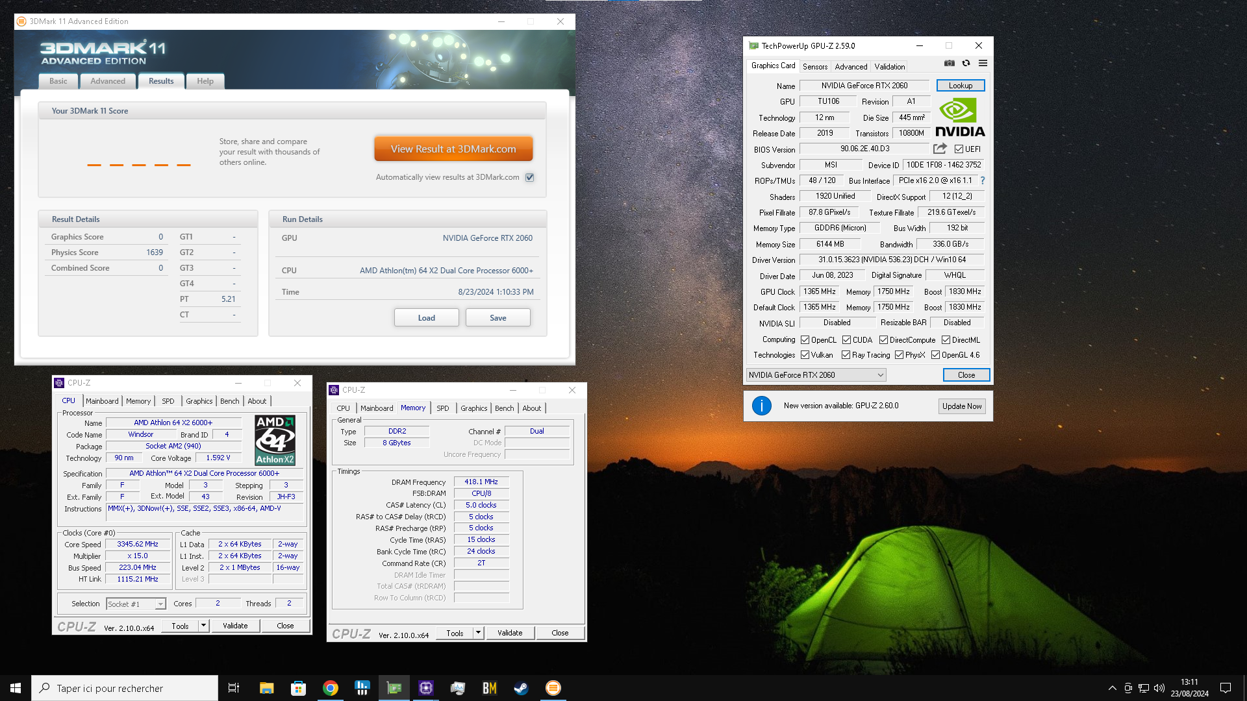This screenshot has height=701, width=1247.
Task: Click the Save button in Run Details
Action: coord(498,317)
